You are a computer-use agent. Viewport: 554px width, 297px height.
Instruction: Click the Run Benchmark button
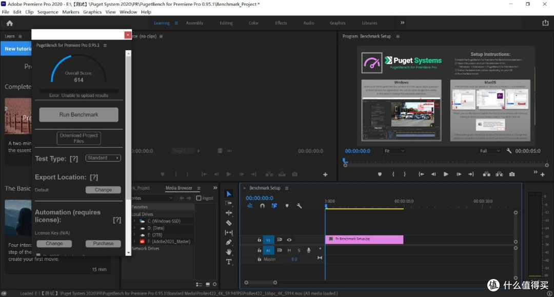pos(79,115)
